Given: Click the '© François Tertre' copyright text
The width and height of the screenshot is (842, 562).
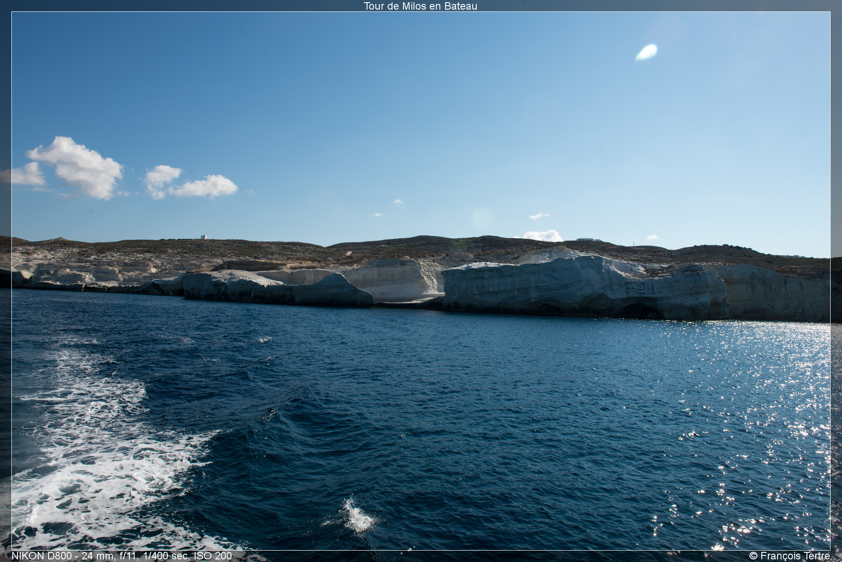Looking at the screenshot, I should point(789,556).
